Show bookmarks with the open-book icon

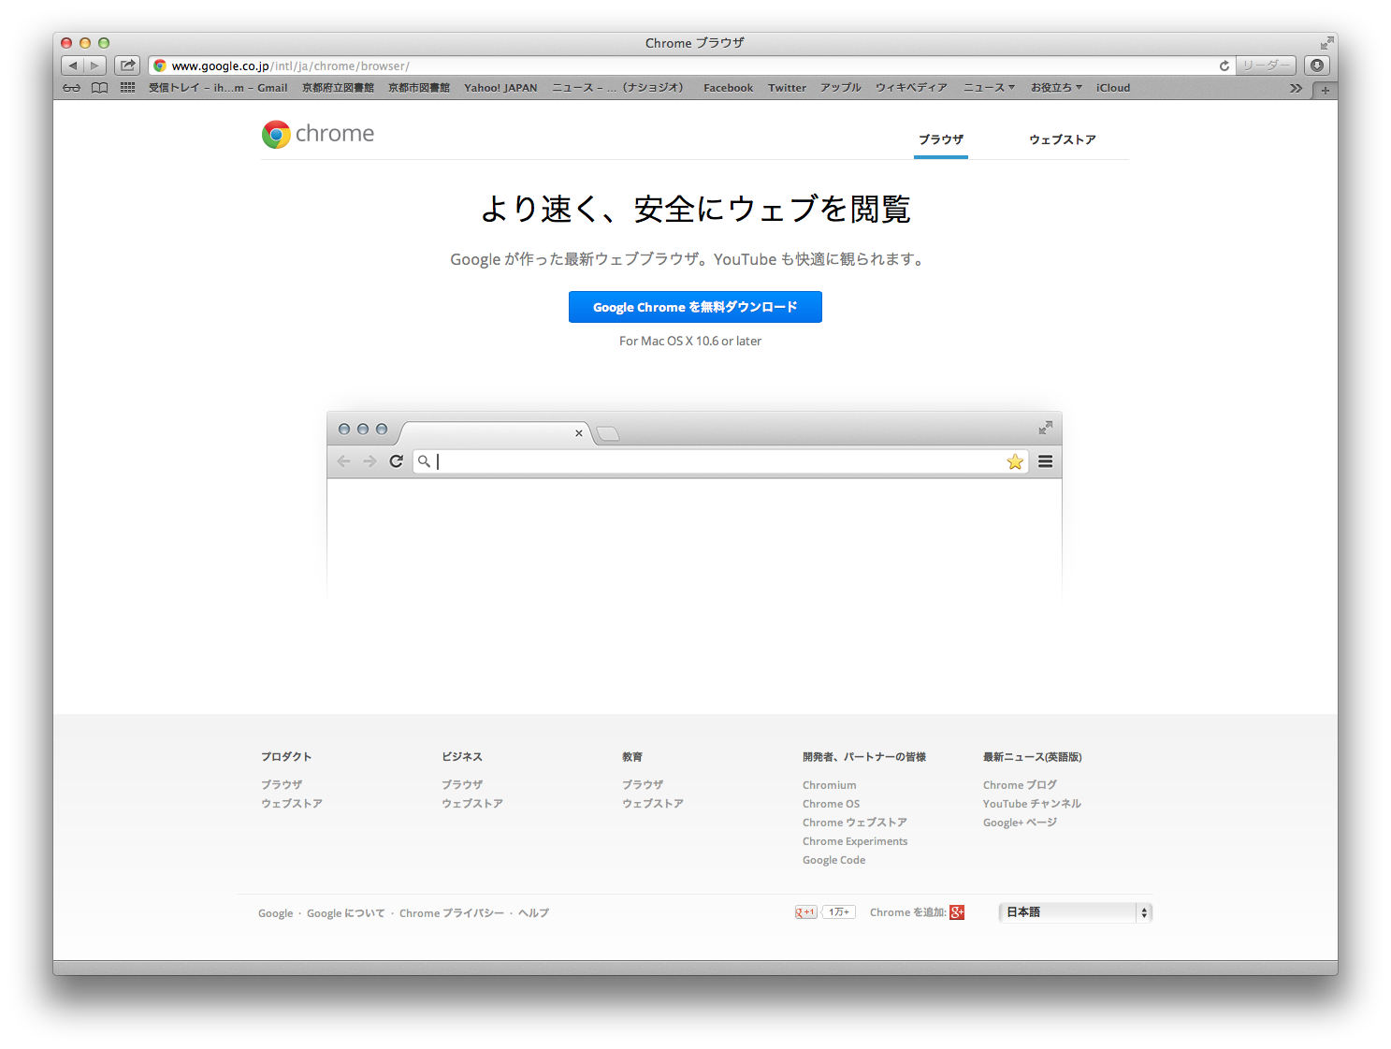click(99, 88)
